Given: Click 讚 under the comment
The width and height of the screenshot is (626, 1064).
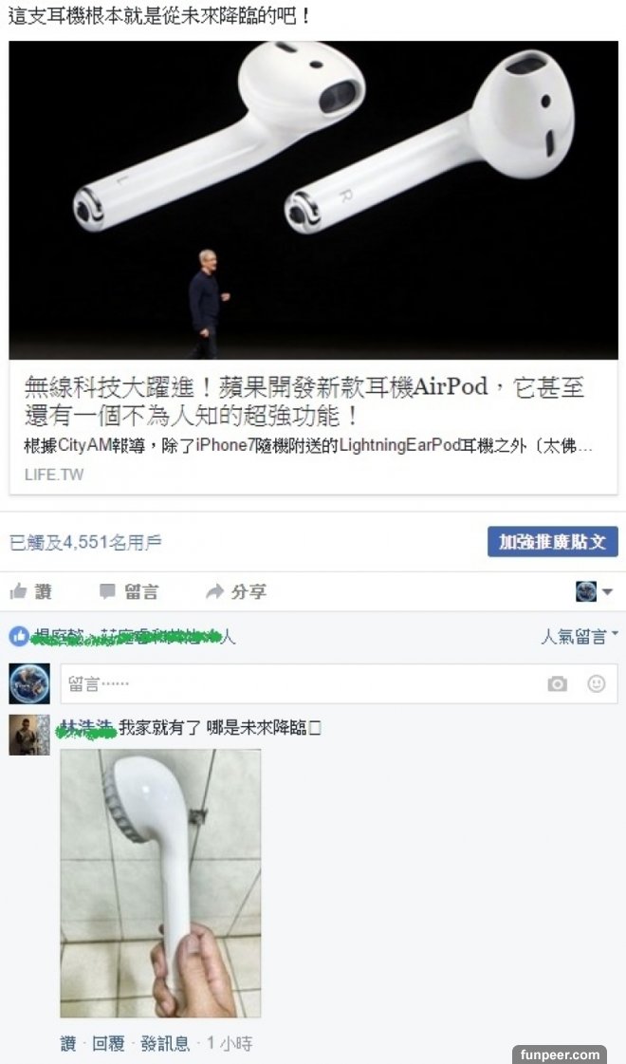Looking at the screenshot, I should click(68, 1043).
